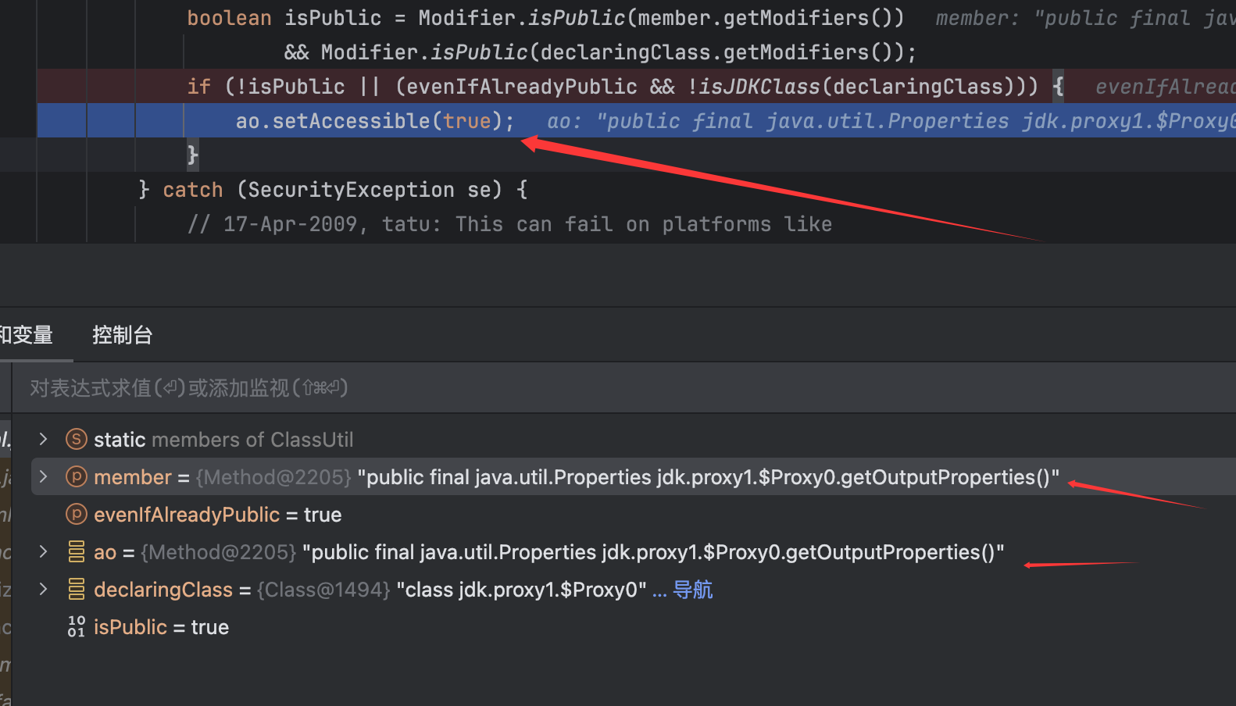This screenshot has width=1236, height=706.
Task: Switch to the 控制台 tab
Action: click(122, 336)
